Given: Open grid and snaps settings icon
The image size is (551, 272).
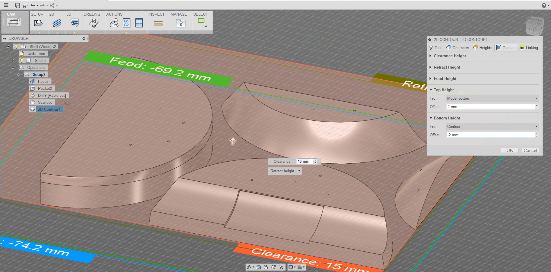Looking at the screenshot, I should pyautogui.click(x=300, y=267).
